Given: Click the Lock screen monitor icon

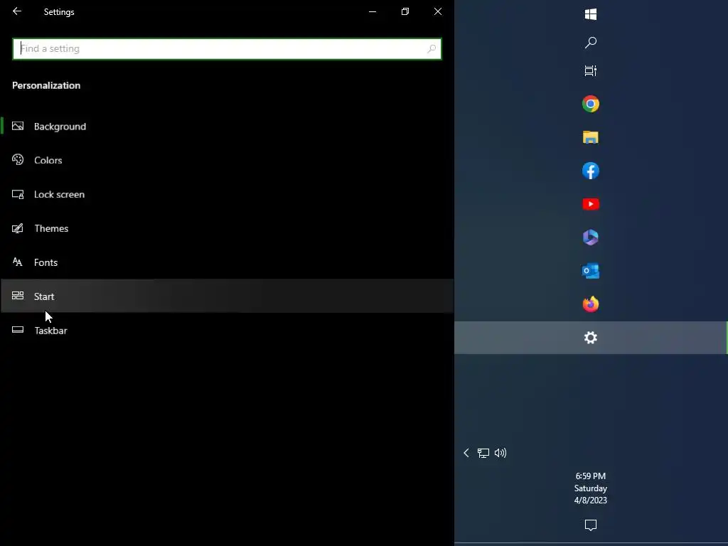Looking at the screenshot, I should pyautogui.click(x=18, y=194).
